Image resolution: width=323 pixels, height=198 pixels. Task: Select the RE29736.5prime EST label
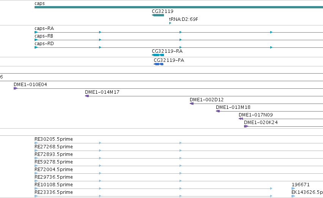(x=54, y=177)
